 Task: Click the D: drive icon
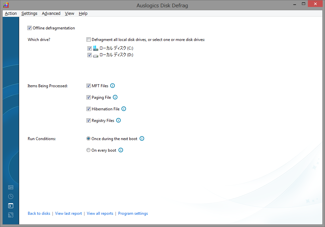coord(96,56)
